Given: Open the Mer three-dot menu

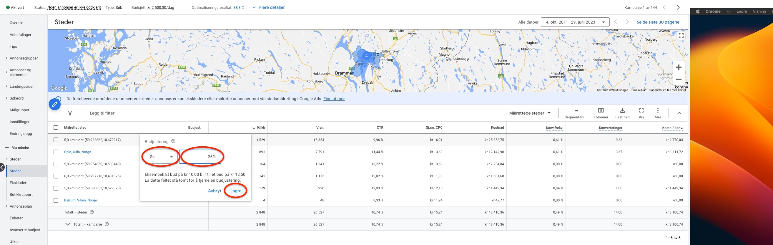Looking at the screenshot, I should point(658,110).
